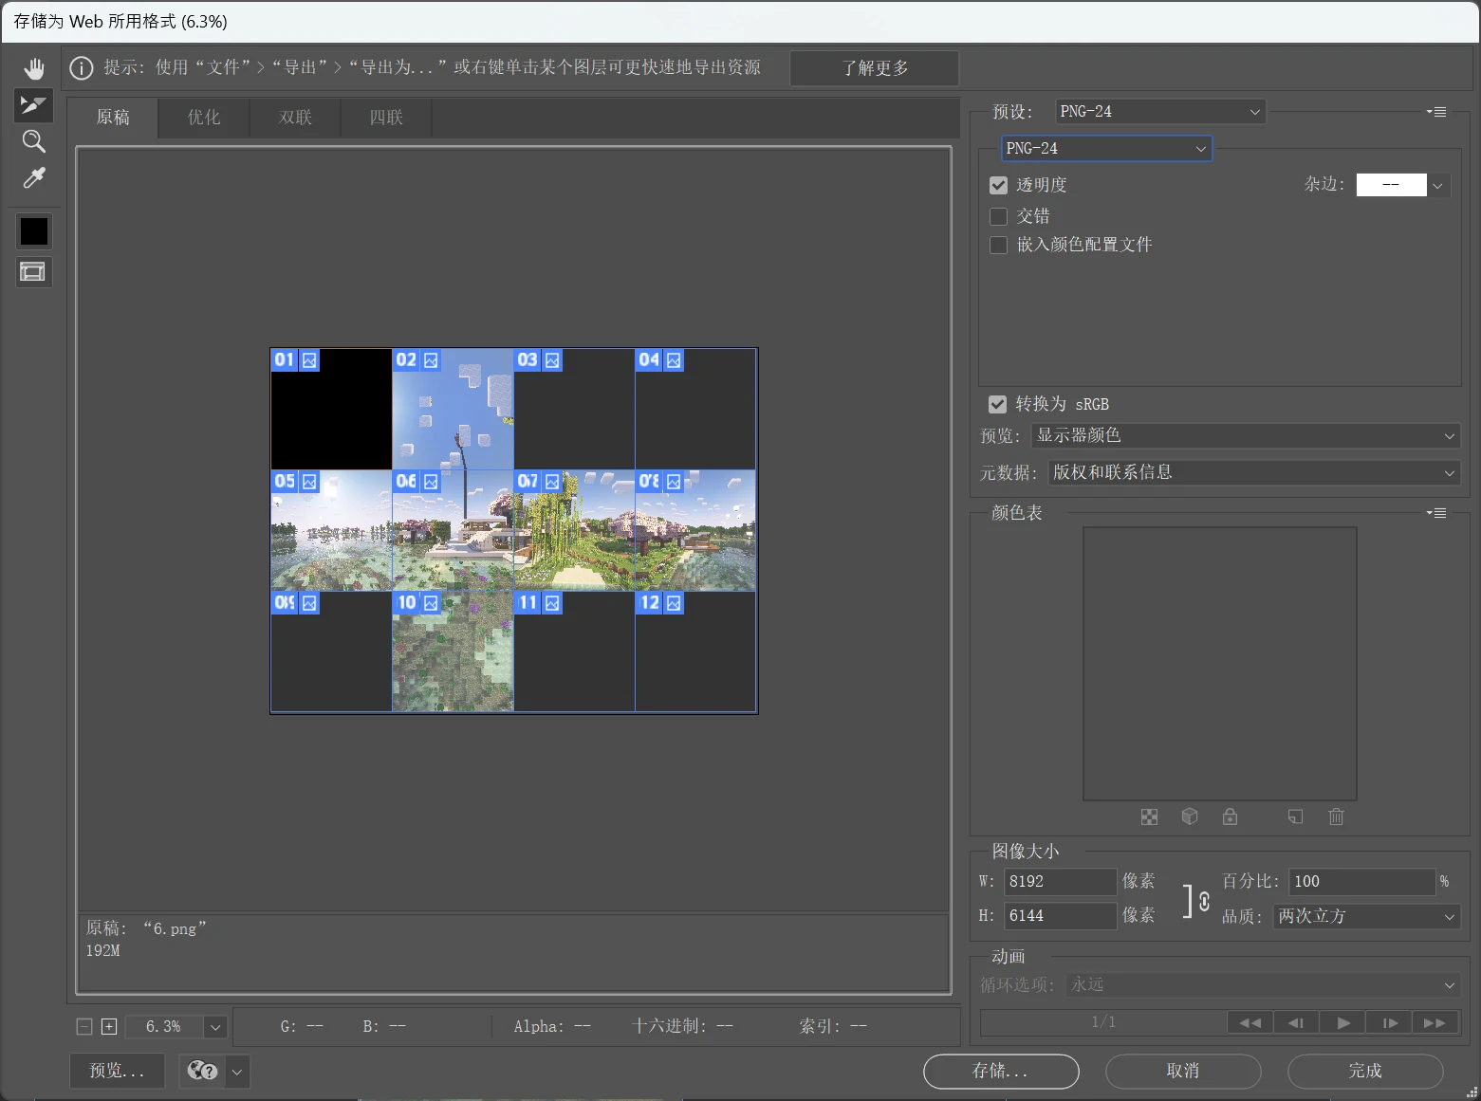The image size is (1481, 1101).
Task: Open the browser selection dropdown arrow
Action: (237, 1072)
